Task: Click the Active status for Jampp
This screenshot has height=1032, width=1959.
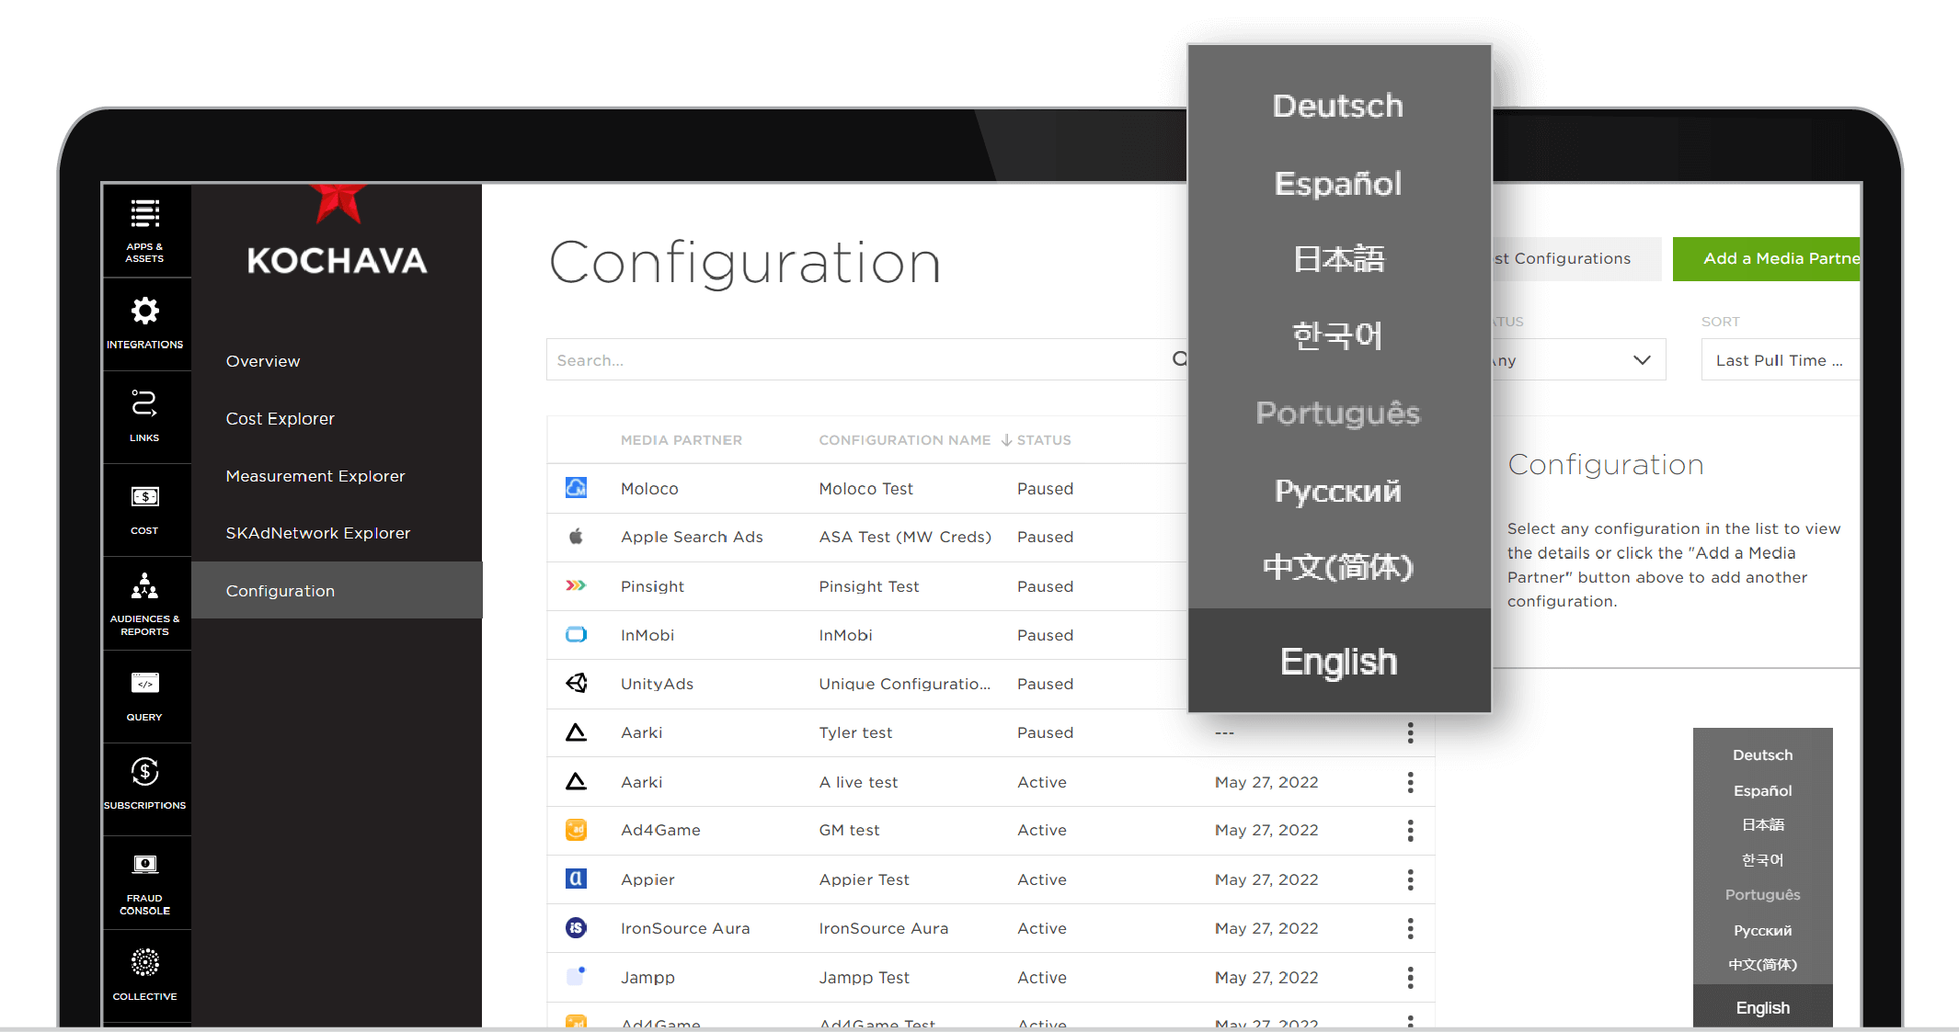Action: tap(1042, 978)
